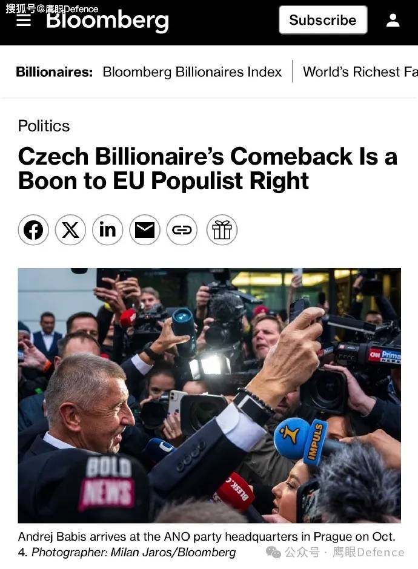
Task: Open the hamburger navigation menu
Action: pyautogui.click(x=23, y=21)
